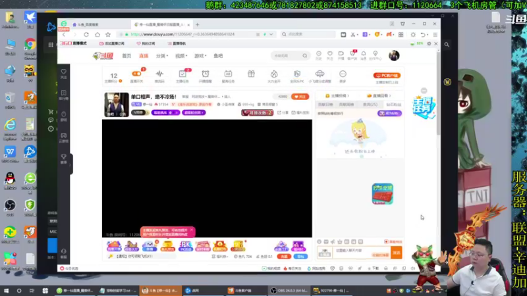Open the 首页 home menu item

click(x=126, y=56)
